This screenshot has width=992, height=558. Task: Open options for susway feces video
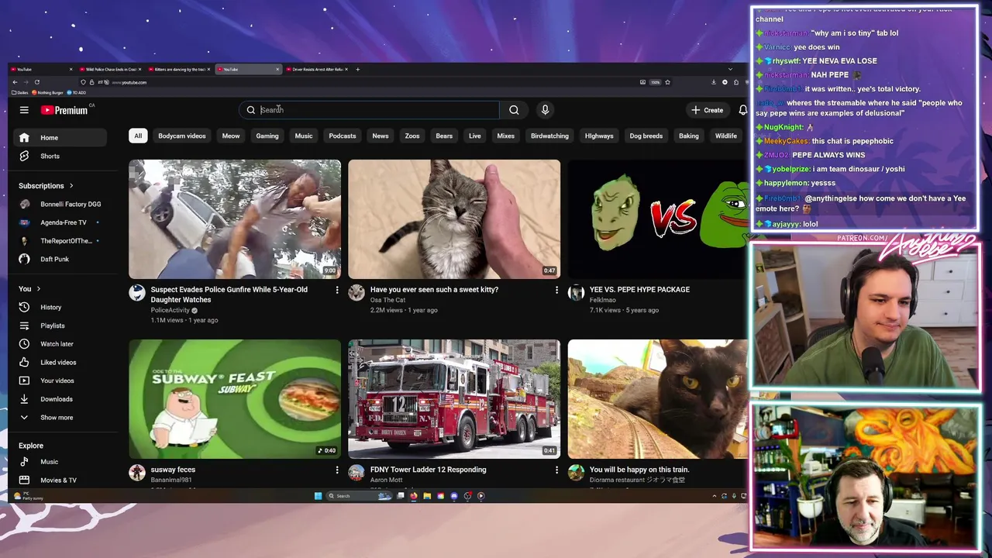tap(337, 470)
